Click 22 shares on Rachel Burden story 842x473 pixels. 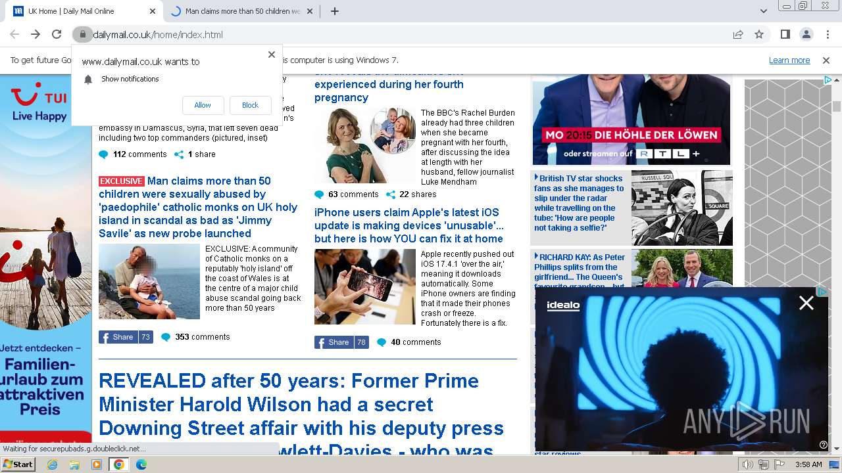point(411,194)
